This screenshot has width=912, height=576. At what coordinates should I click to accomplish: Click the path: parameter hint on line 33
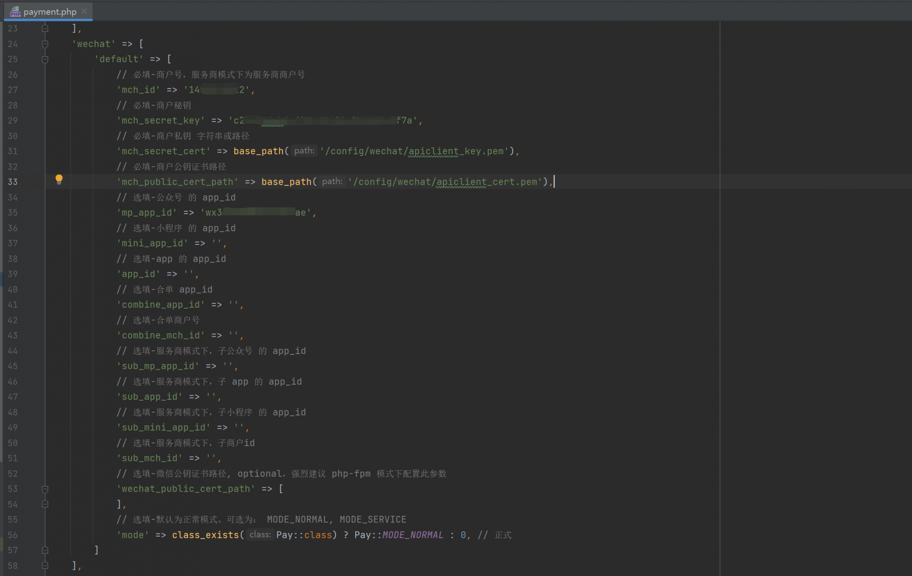click(332, 182)
